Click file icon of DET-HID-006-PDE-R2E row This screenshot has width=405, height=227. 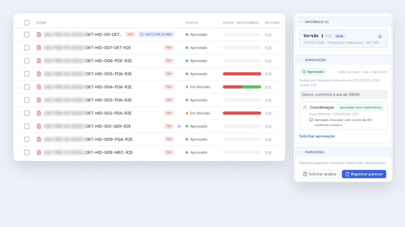pyautogui.click(x=39, y=61)
